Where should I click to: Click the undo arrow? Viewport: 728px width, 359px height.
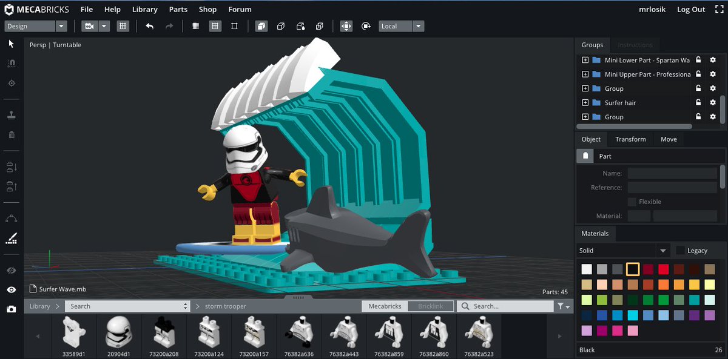point(150,26)
